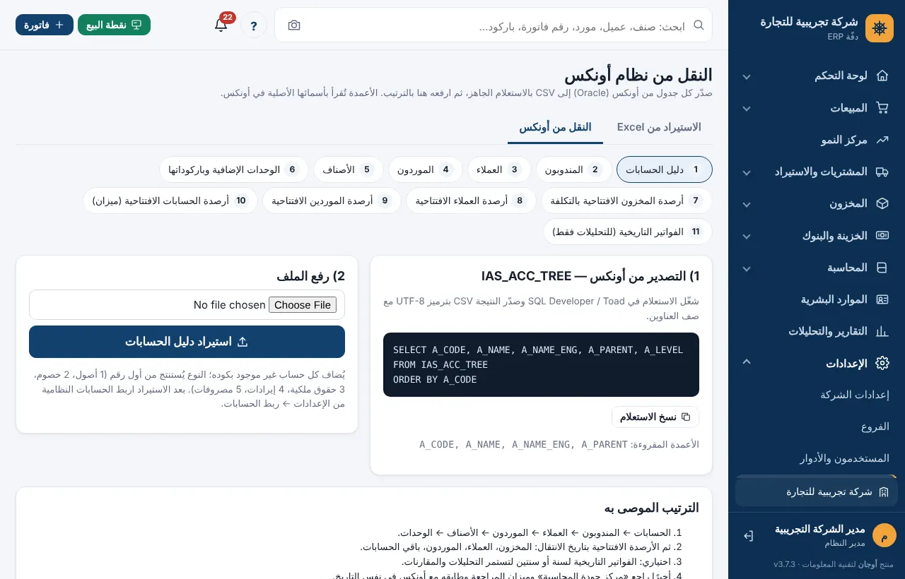
Task: Click the company logo icon
Action: (x=880, y=28)
